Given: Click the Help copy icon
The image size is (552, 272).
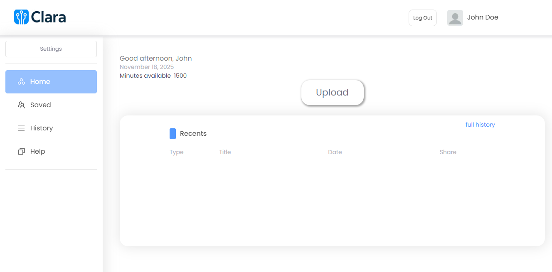Looking at the screenshot, I should pyautogui.click(x=21, y=151).
